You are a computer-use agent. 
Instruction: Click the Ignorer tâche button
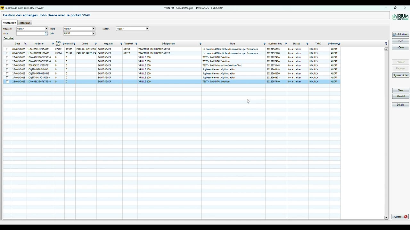click(x=400, y=75)
